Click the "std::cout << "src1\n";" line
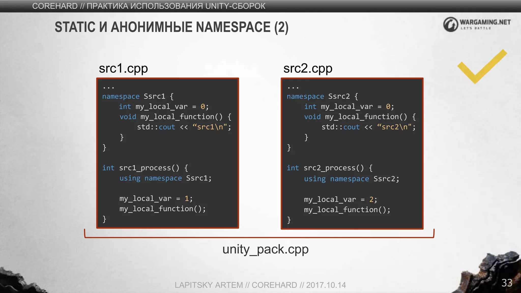Viewport: 521px width, 293px height. click(184, 127)
